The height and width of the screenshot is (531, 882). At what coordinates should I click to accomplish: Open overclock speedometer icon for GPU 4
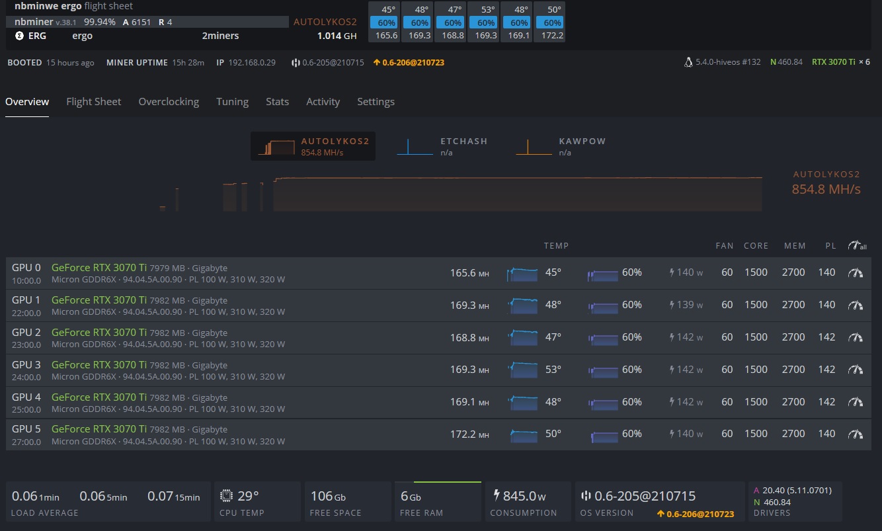point(856,402)
